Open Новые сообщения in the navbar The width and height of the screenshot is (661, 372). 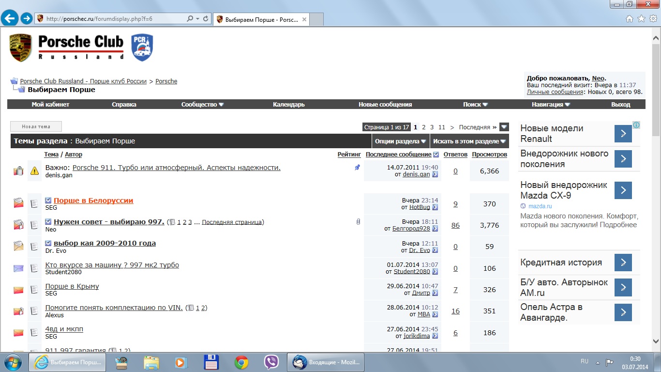click(x=385, y=105)
